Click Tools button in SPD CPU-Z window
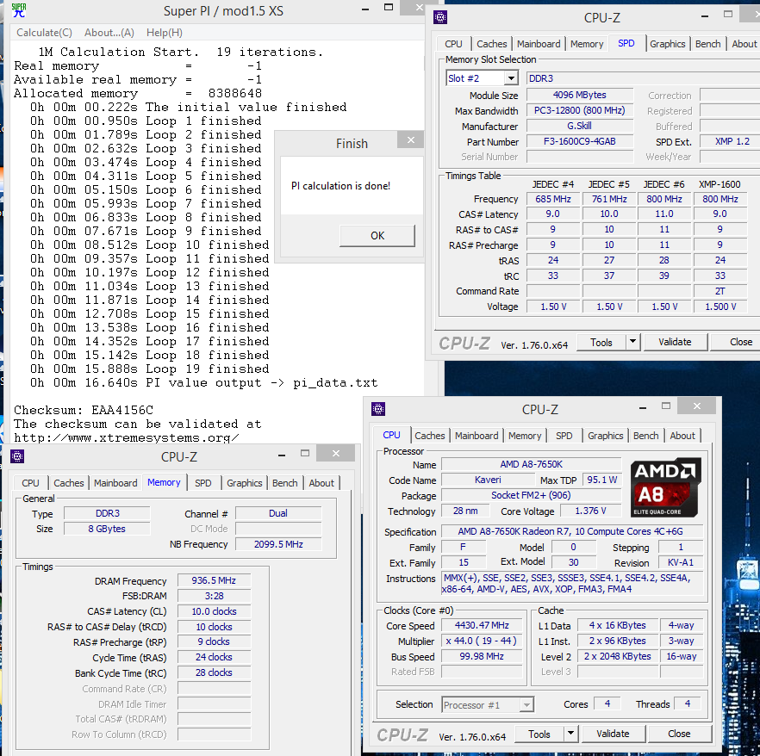Viewport: 760px width, 756px height. coord(601,342)
